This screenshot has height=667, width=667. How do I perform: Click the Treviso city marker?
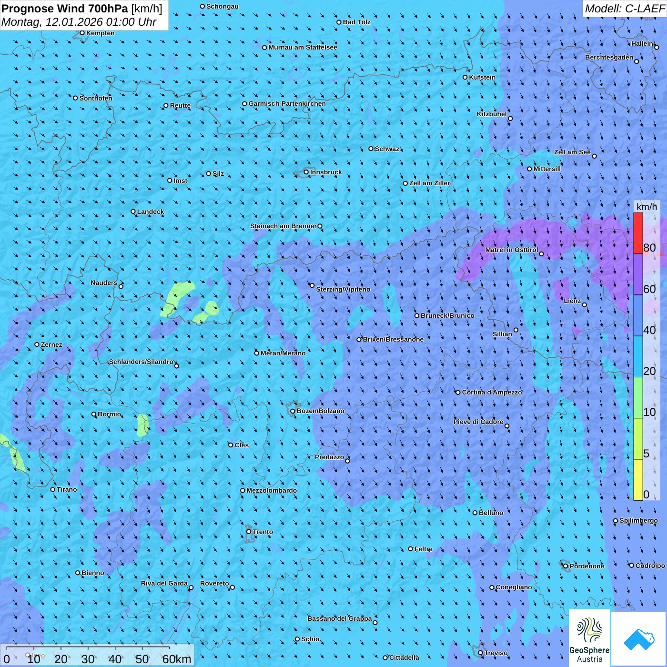coord(481,653)
